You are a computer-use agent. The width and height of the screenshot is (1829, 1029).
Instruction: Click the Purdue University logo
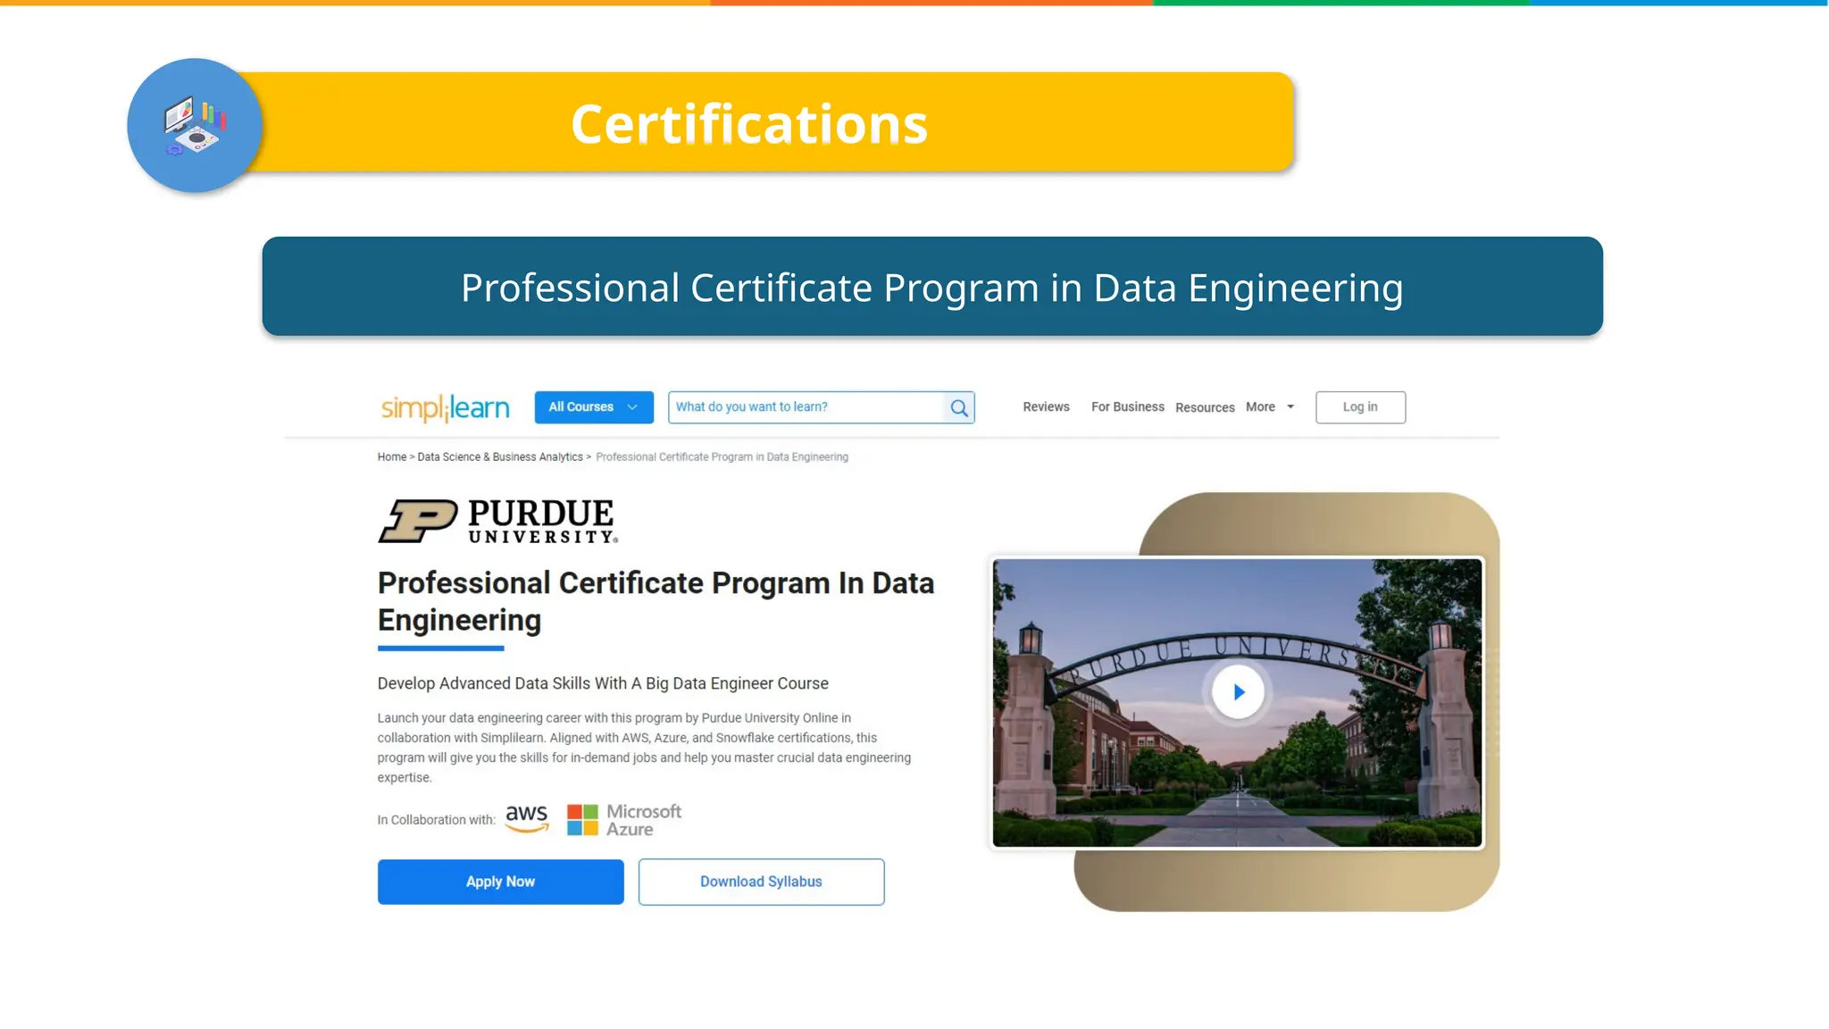click(498, 522)
